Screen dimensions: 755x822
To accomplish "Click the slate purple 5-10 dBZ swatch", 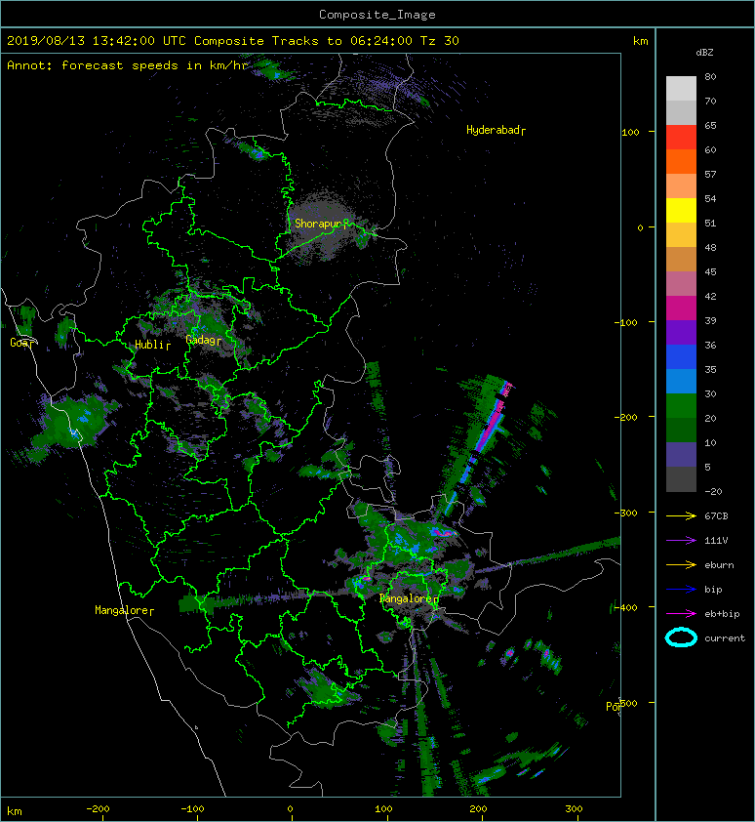I will 681,454.
